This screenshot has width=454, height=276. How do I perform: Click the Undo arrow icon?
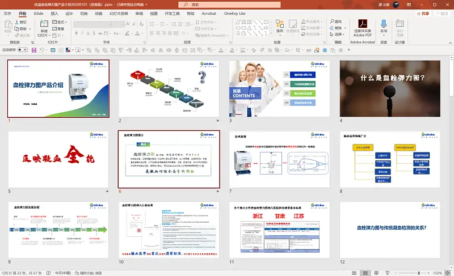click(42, 50)
